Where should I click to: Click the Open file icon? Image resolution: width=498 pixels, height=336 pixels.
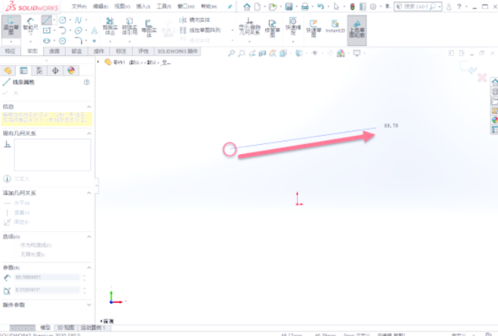(272, 6)
